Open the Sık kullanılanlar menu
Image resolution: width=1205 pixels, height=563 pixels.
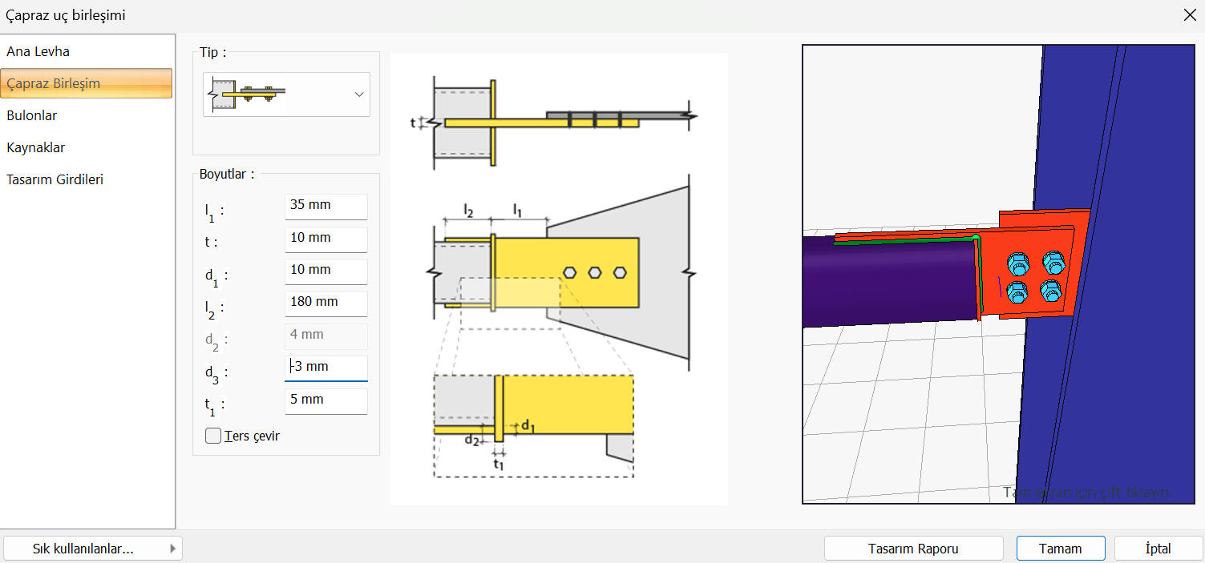(x=92, y=549)
